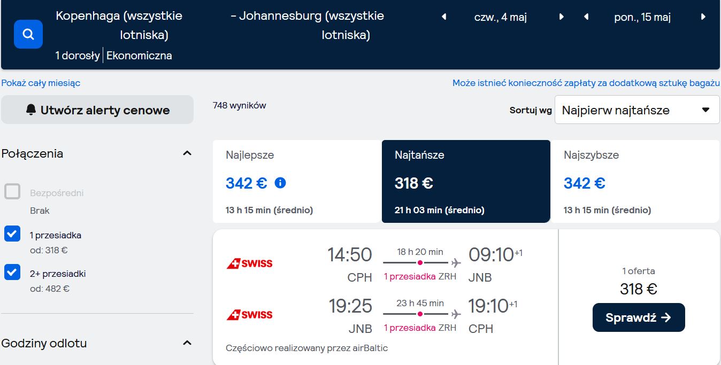Viewport: 721px width, 365px height.
Task: Collapse the Godziny odlotu section
Action: [x=187, y=343]
